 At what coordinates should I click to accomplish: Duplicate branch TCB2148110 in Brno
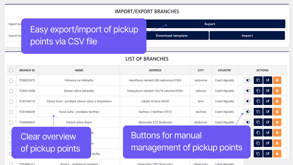258,101
